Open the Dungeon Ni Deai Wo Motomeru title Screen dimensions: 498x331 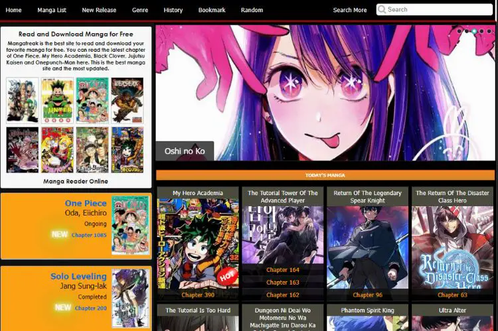pyautogui.click(x=283, y=318)
